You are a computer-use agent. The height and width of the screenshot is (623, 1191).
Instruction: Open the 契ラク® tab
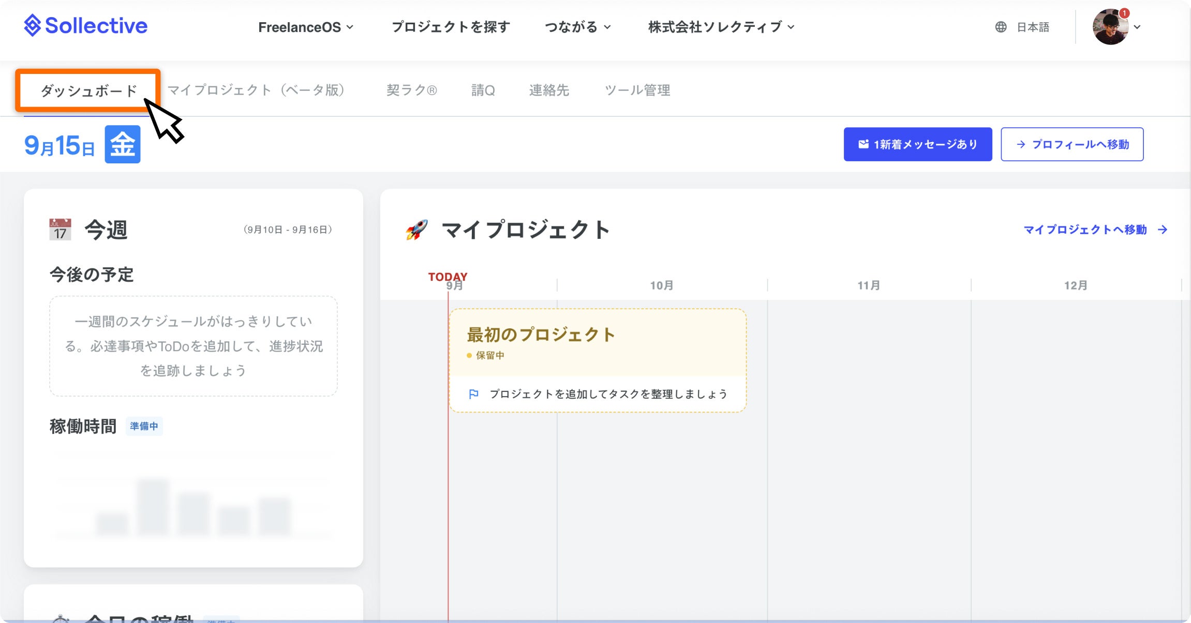[412, 90]
